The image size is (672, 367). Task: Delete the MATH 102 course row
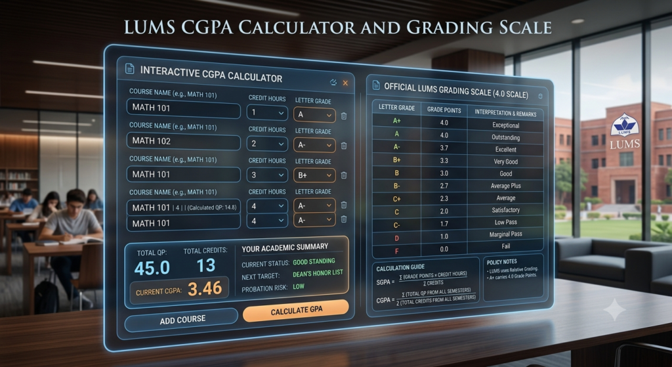(344, 146)
